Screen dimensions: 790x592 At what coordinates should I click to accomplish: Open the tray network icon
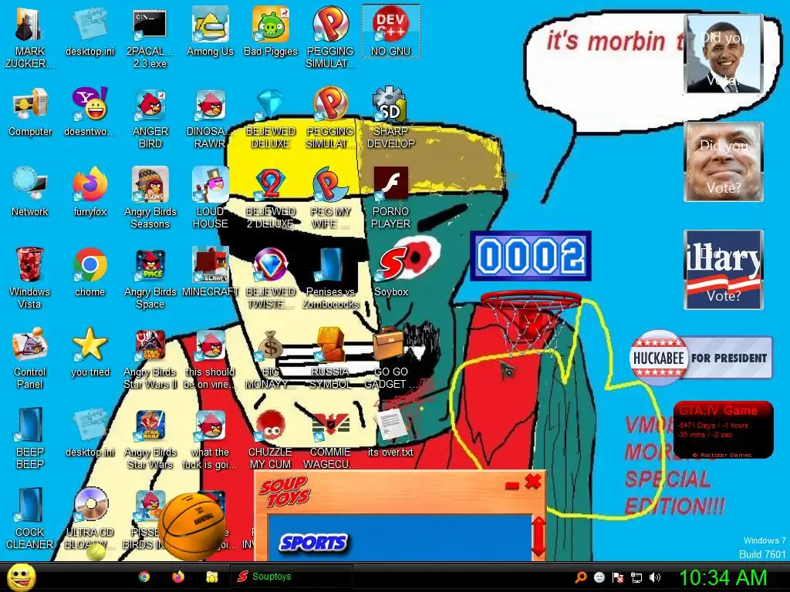636,577
